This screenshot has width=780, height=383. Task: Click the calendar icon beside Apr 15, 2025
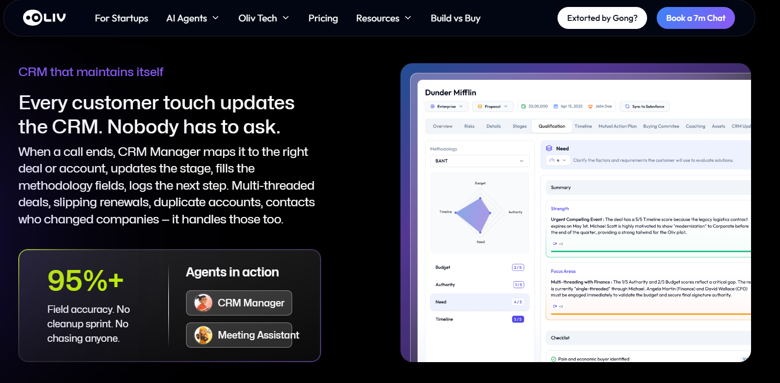pos(556,107)
